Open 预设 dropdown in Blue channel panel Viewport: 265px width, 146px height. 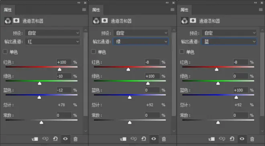[x=229, y=33]
